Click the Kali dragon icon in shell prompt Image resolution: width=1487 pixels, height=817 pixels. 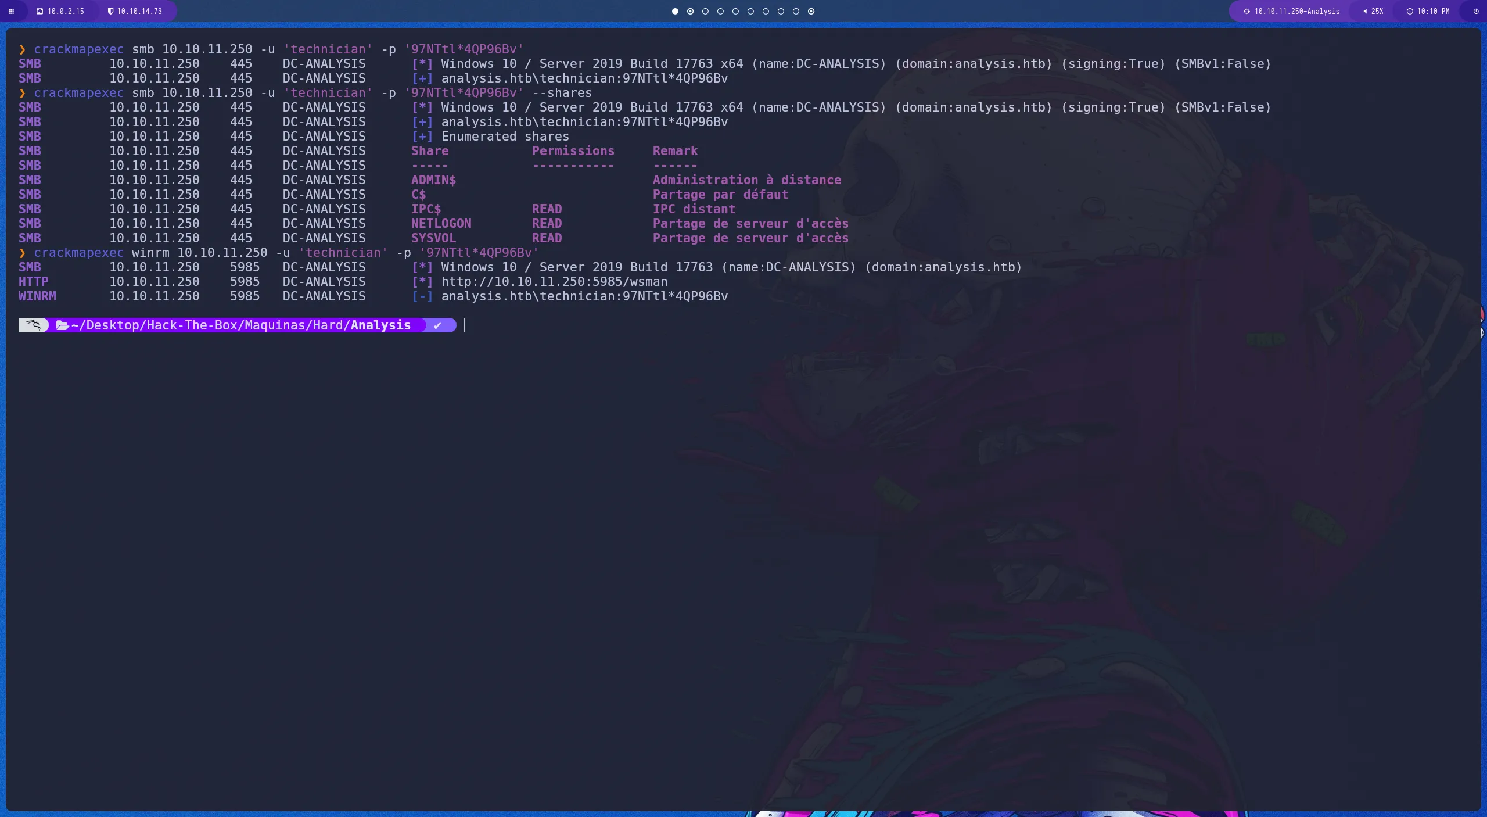point(33,325)
